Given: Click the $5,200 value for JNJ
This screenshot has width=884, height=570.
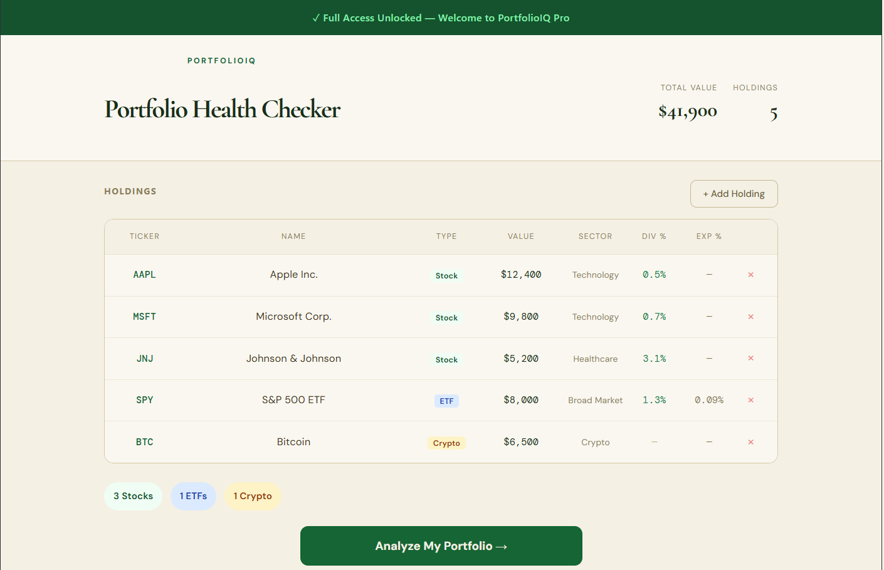Looking at the screenshot, I should [x=521, y=359].
